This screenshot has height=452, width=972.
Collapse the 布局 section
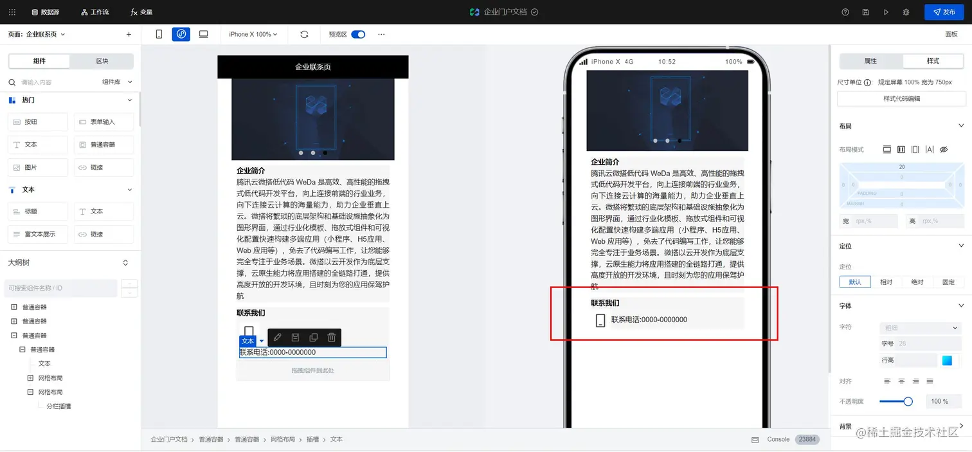coord(962,126)
